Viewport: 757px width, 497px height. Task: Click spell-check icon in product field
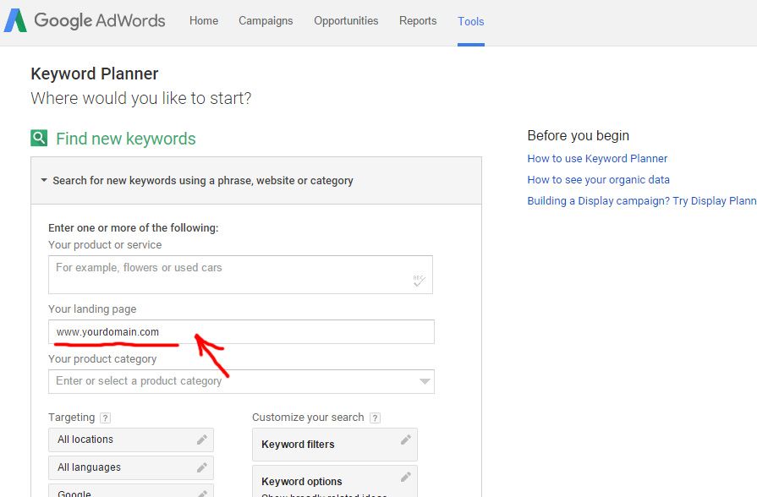[419, 281]
